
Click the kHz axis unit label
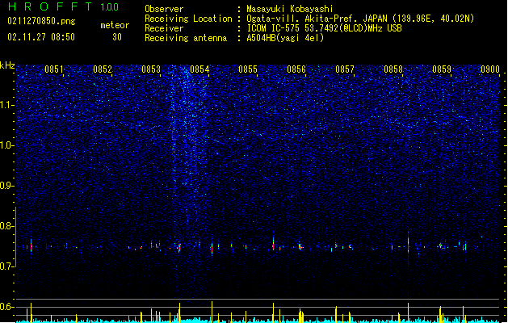point(7,65)
